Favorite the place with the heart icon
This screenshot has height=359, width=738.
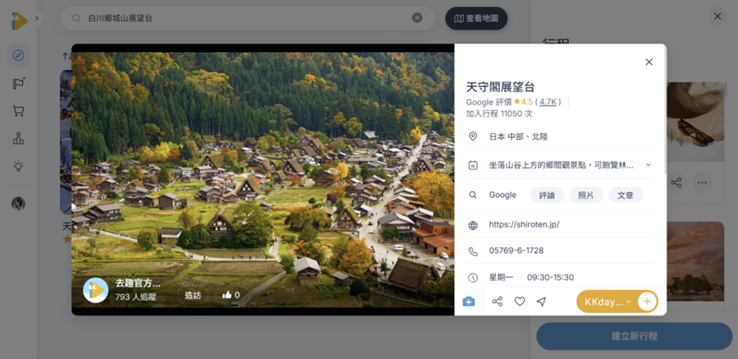(520, 302)
